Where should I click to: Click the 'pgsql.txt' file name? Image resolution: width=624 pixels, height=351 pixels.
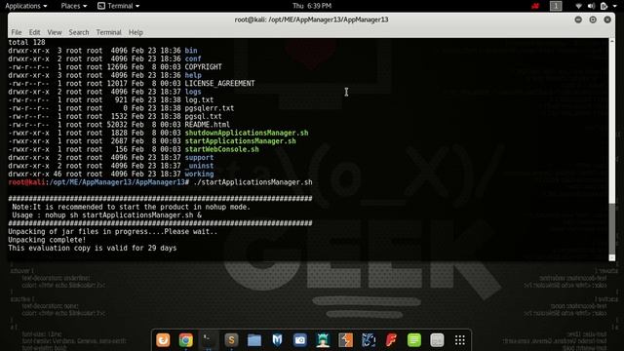coord(203,116)
